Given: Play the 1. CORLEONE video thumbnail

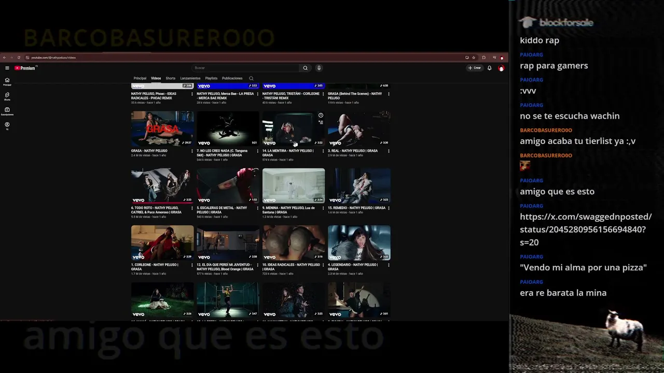Looking at the screenshot, I should pyautogui.click(x=162, y=242).
